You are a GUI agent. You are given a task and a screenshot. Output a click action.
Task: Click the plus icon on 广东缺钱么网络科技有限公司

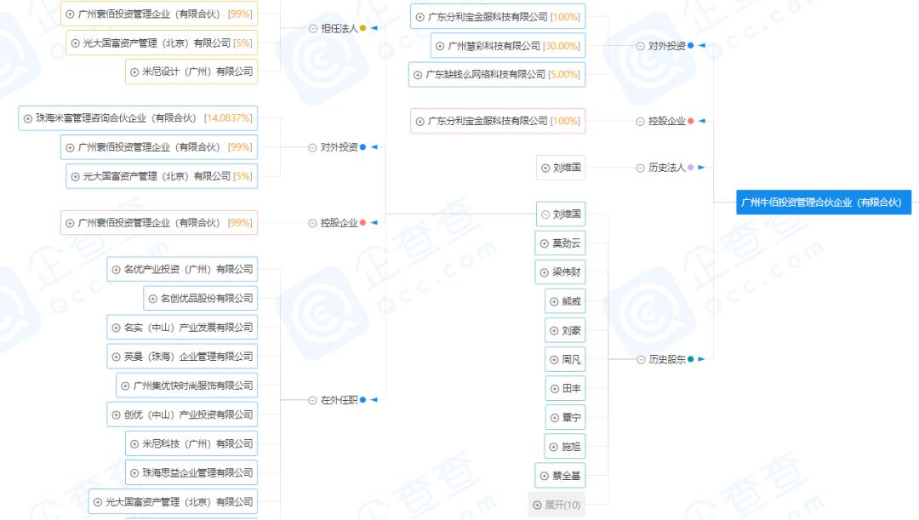pos(418,75)
